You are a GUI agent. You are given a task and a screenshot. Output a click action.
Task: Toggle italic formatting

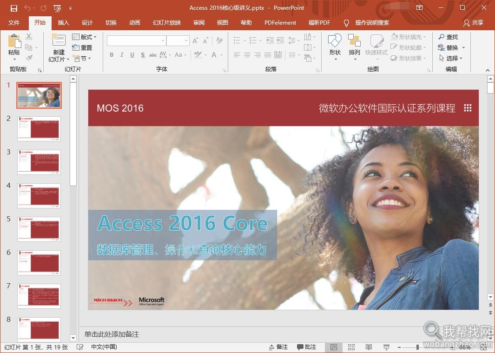[122, 55]
